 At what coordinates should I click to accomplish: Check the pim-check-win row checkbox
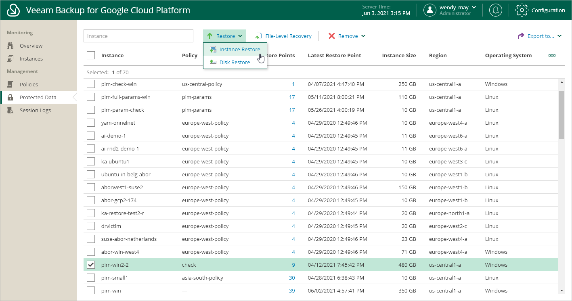[x=91, y=84]
